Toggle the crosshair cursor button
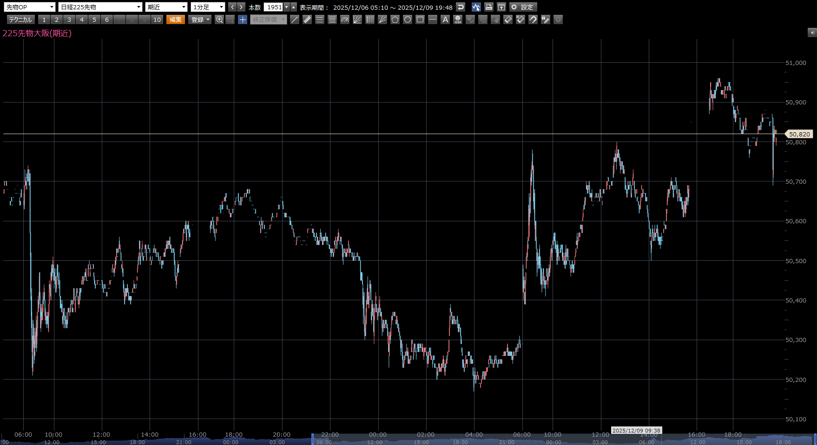 (243, 19)
